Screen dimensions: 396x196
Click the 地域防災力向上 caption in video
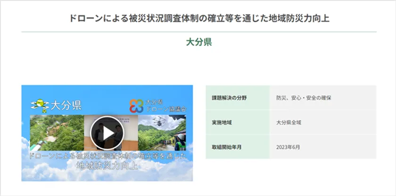tap(107, 166)
